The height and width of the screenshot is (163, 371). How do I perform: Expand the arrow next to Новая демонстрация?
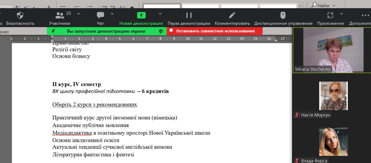tap(160, 14)
